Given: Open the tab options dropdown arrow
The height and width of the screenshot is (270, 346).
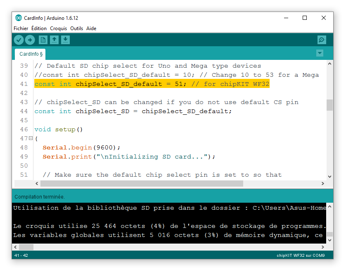Looking at the screenshot, I should click(x=320, y=53).
